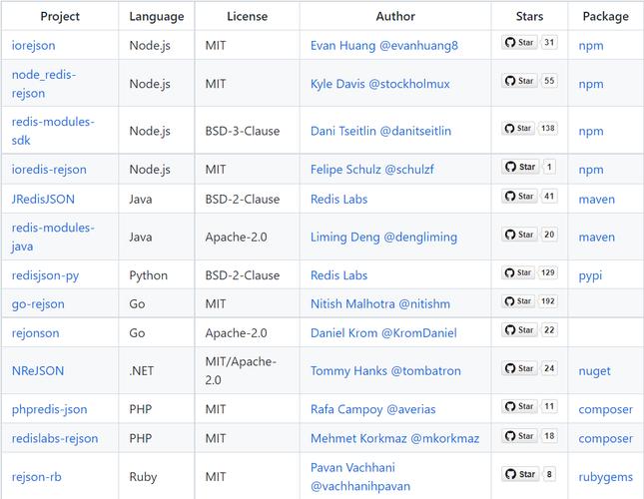
Task: Visit author Liming Deng @dengliming
Action: 383,238
